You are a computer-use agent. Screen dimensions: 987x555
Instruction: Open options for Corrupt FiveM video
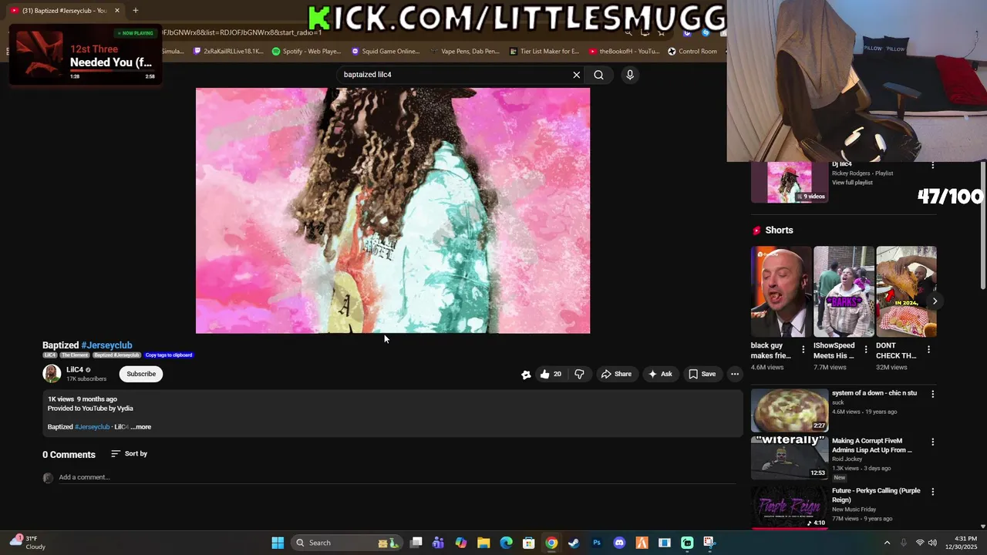tap(932, 442)
